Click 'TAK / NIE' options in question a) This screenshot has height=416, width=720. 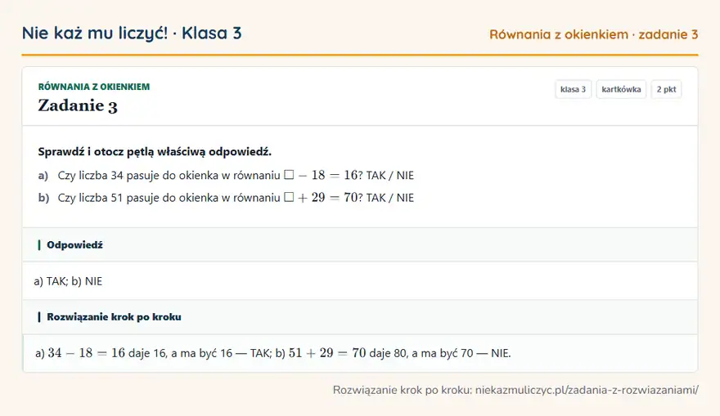(x=390, y=175)
